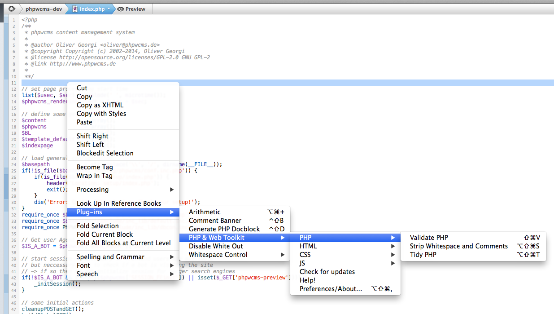
Task: Click Check for updates
Action: [x=327, y=272]
